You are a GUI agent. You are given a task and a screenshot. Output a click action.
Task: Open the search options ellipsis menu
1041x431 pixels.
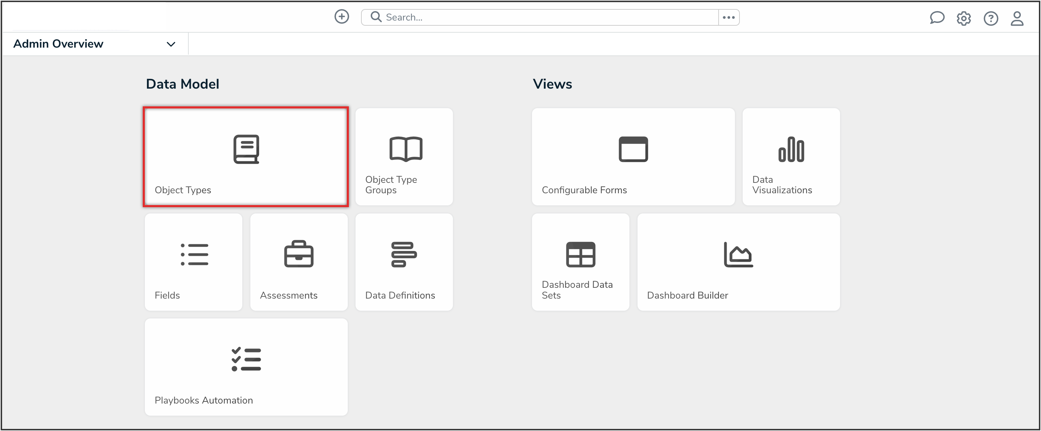pos(729,17)
